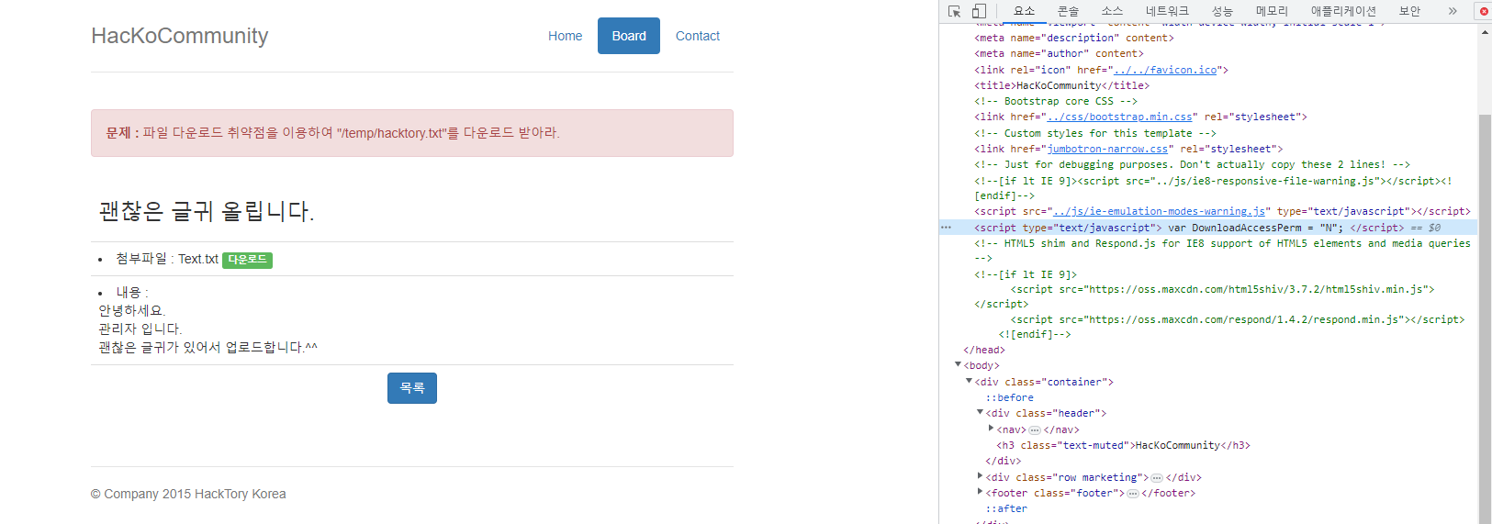This screenshot has height=524, width=1492.
Task: Toggle the device toolbar icon
Action: tap(979, 11)
